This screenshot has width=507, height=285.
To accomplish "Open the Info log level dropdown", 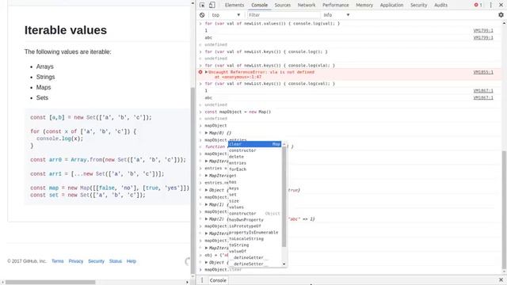I will [x=337, y=15].
